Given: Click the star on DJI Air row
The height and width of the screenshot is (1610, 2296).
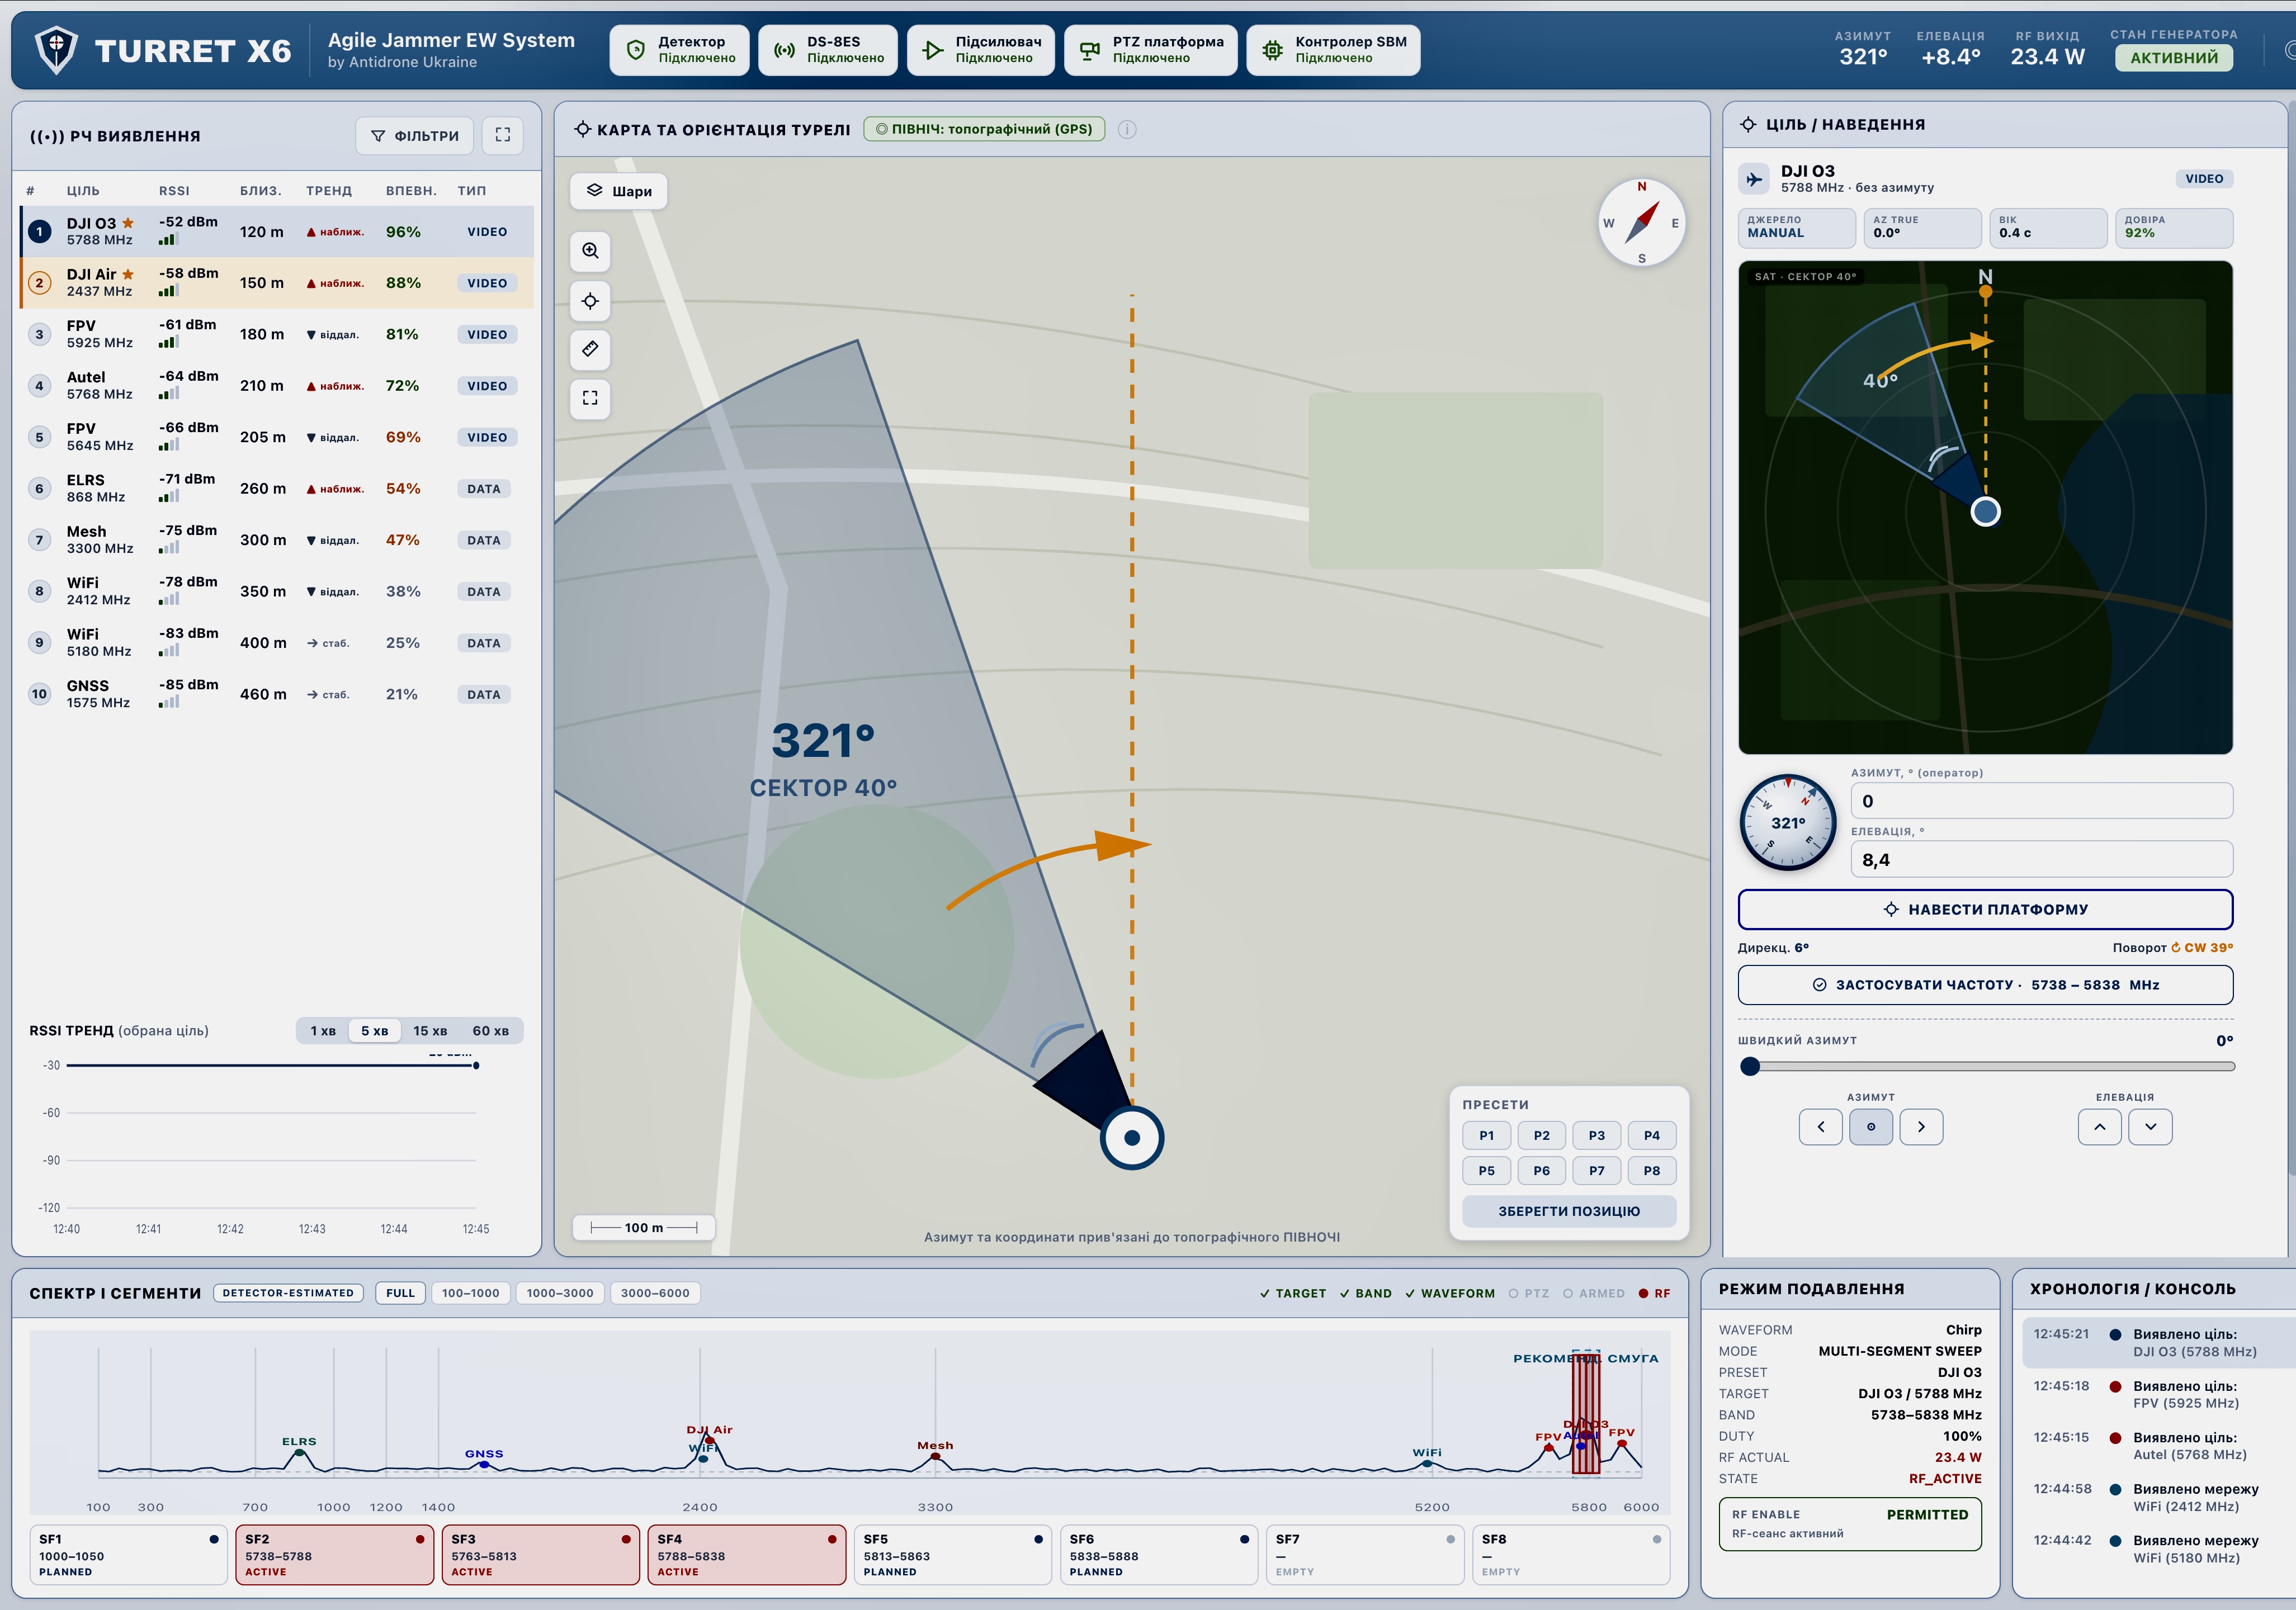Looking at the screenshot, I should 128,274.
